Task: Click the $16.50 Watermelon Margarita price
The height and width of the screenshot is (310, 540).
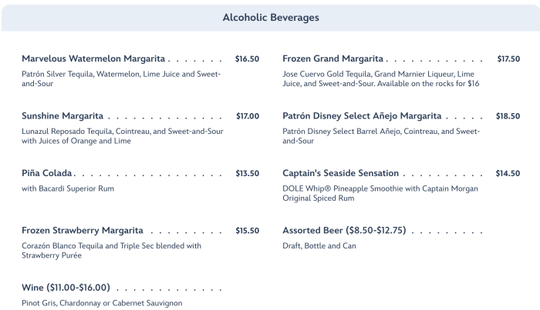Action: click(x=247, y=58)
